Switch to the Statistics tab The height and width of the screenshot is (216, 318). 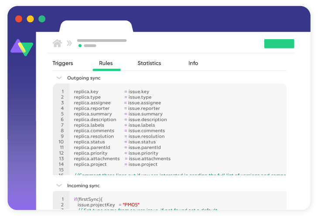tap(149, 63)
